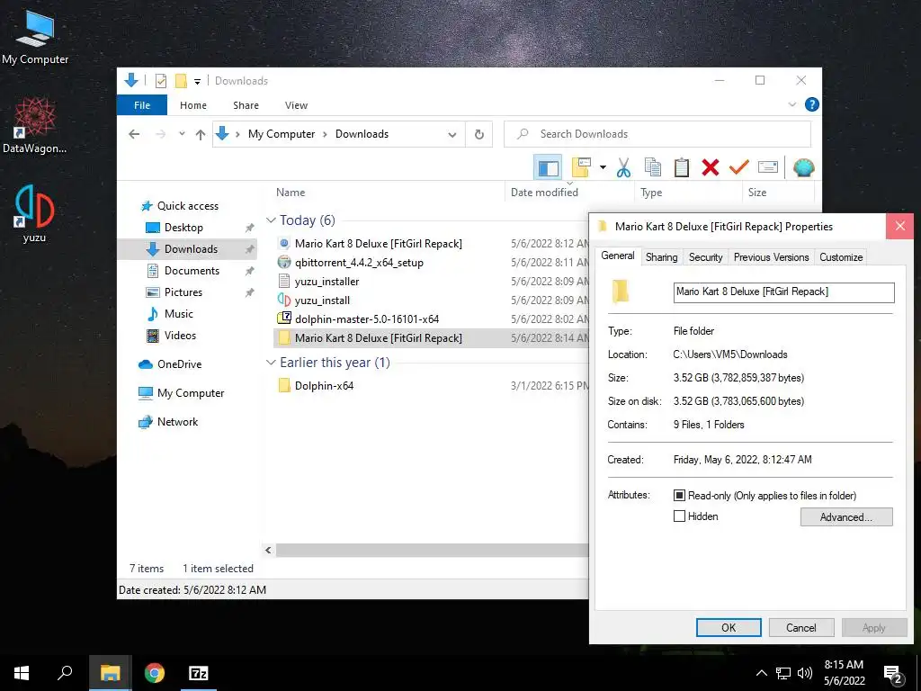The height and width of the screenshot is (691, 921).
Task: Click the Windows Start button
Action: coord(22,673)
